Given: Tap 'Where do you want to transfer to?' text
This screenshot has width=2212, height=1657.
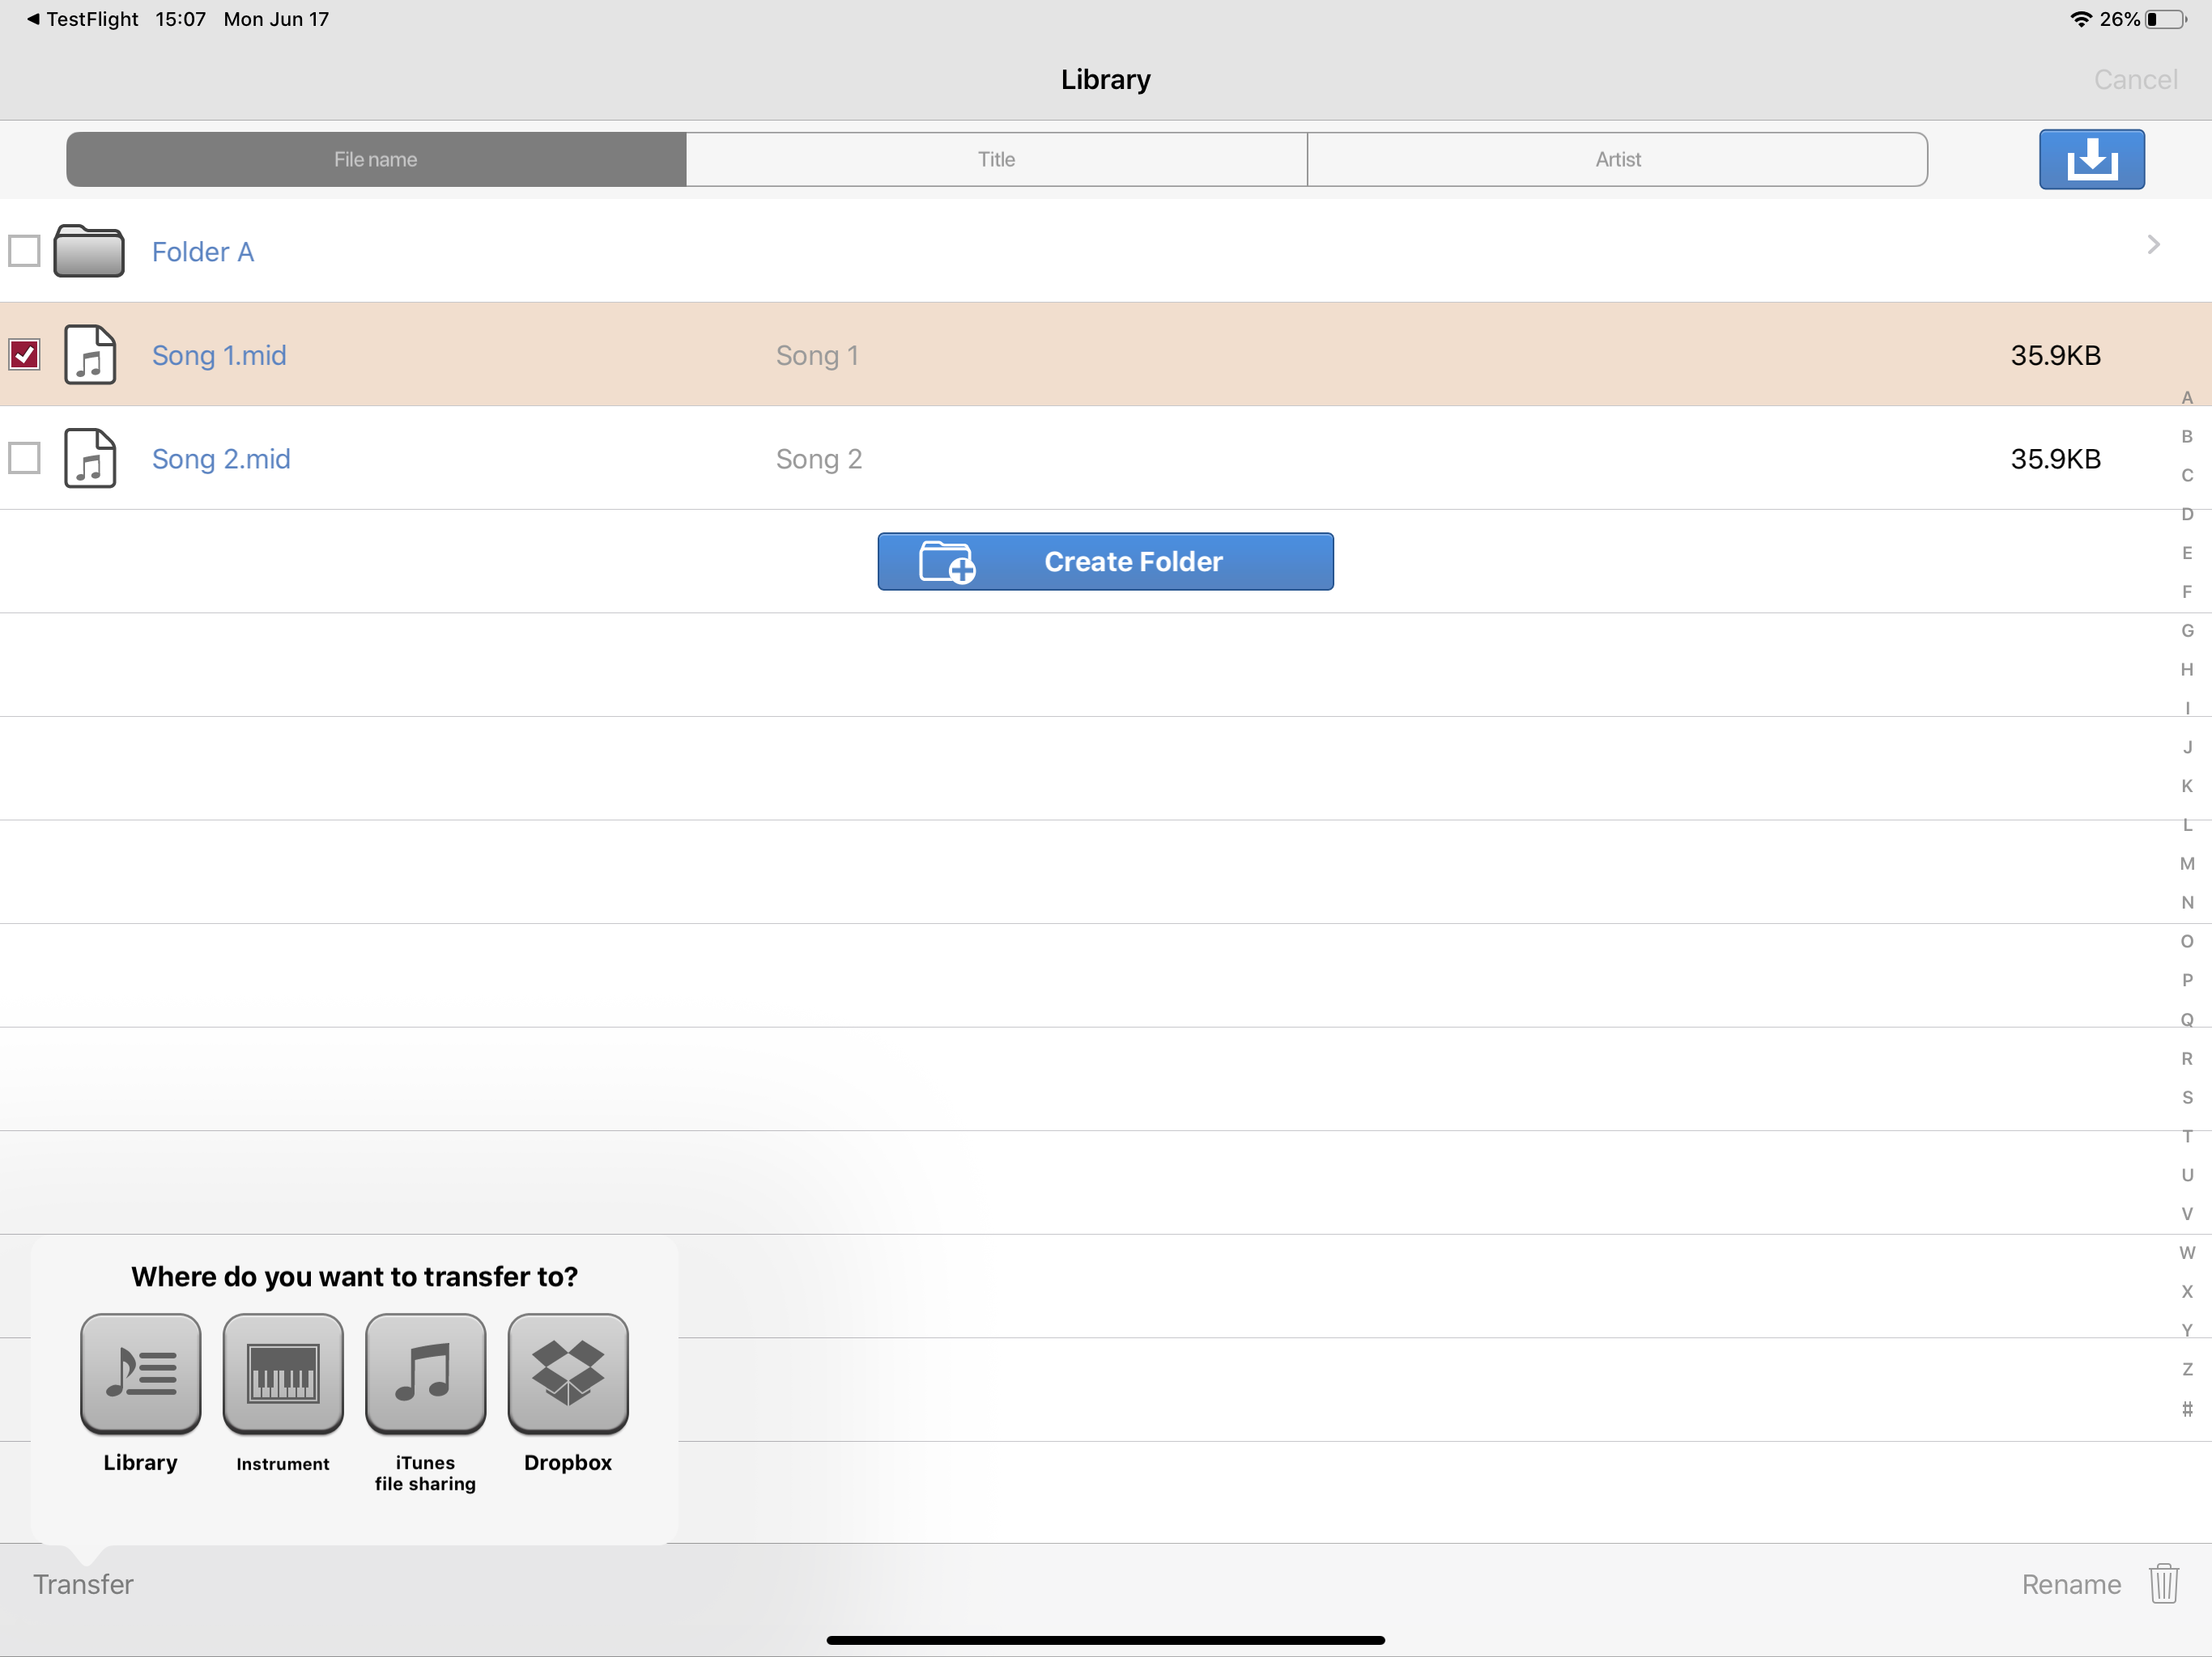Looking at the screenshot, I should tap(354, 1276).
